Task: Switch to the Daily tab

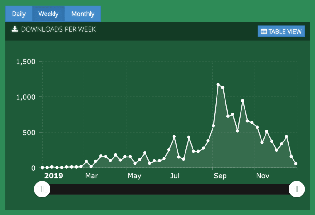Action: tap(19, 14)
